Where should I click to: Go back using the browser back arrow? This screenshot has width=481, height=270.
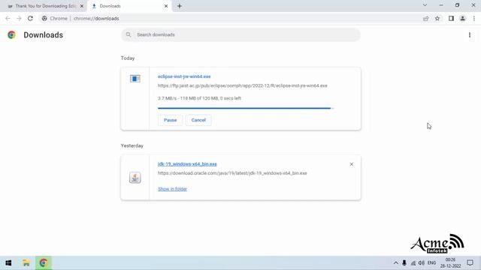tap(8, 18)
